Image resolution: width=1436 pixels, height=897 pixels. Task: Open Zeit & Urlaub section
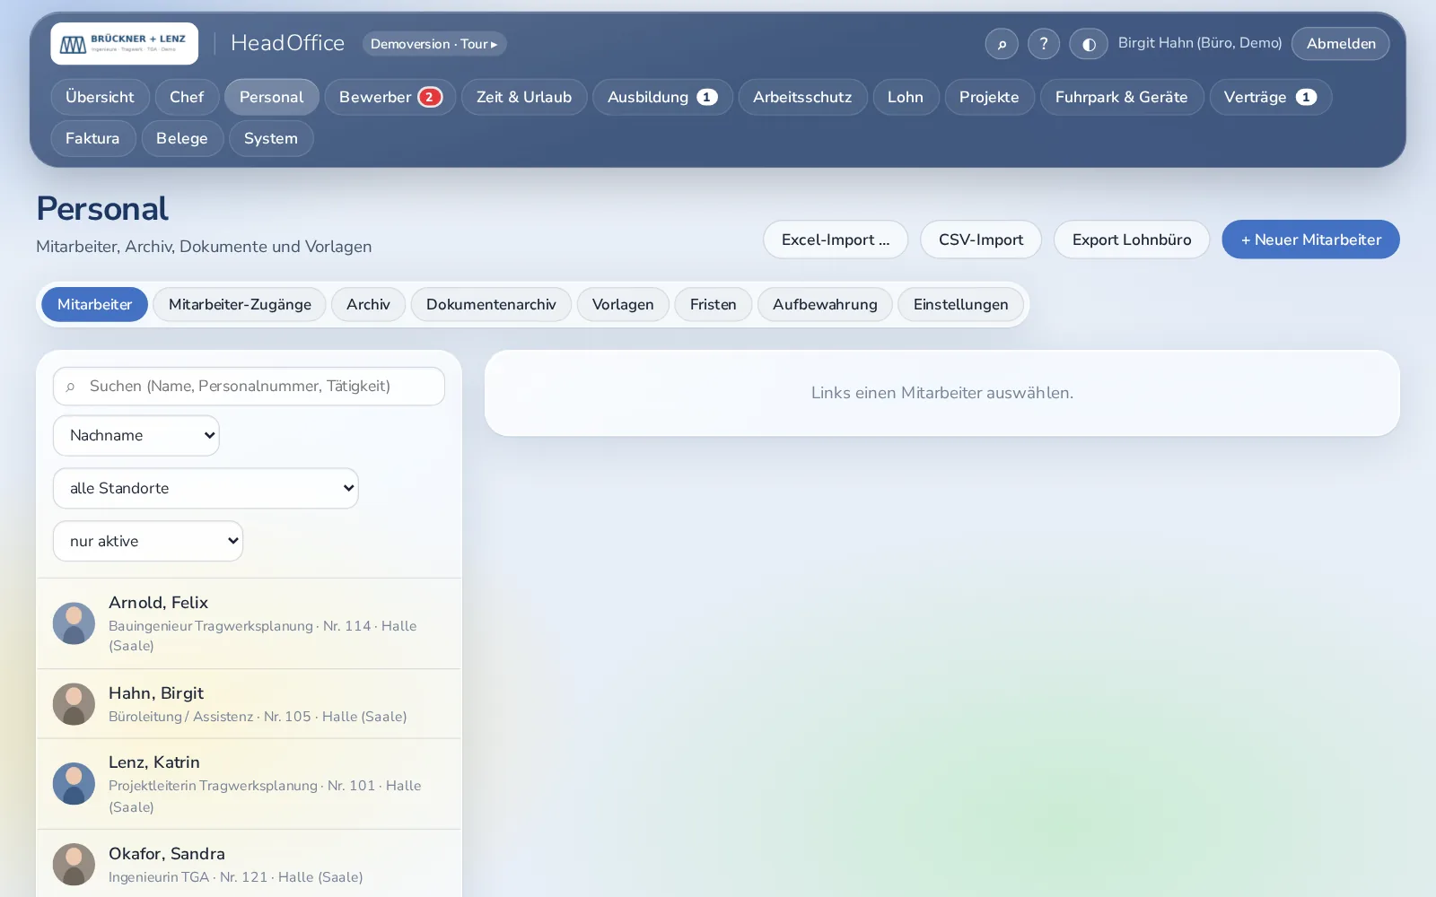(x=524, y=97)
